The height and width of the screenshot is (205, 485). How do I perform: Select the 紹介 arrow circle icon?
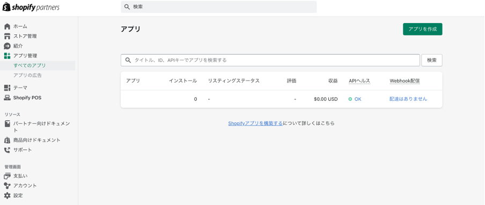pyautogui.click(x=7, y=46)
